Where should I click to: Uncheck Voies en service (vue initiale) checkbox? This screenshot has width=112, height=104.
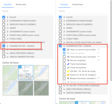point(64,49)
